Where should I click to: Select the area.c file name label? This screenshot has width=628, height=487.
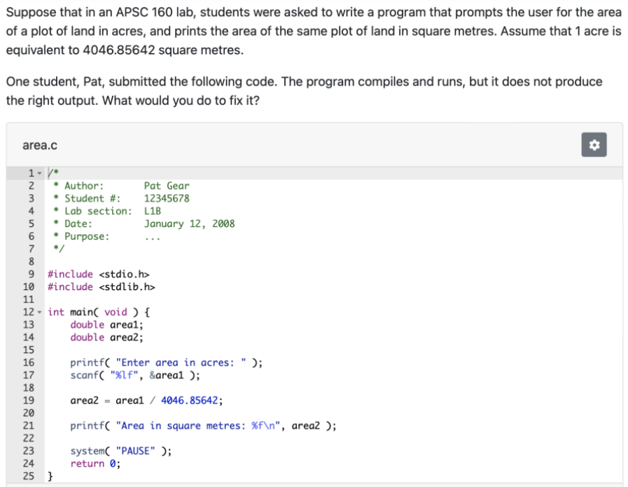point(39,145)
